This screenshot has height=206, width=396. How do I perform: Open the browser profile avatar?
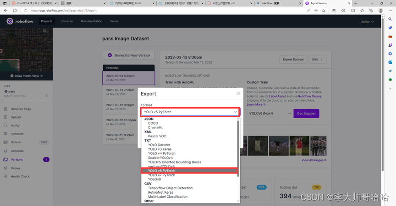(x=380, y=11)
